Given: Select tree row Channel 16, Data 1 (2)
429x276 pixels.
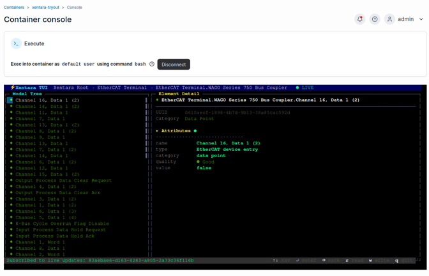Looking at the screenshot, I should click(47, 100).
